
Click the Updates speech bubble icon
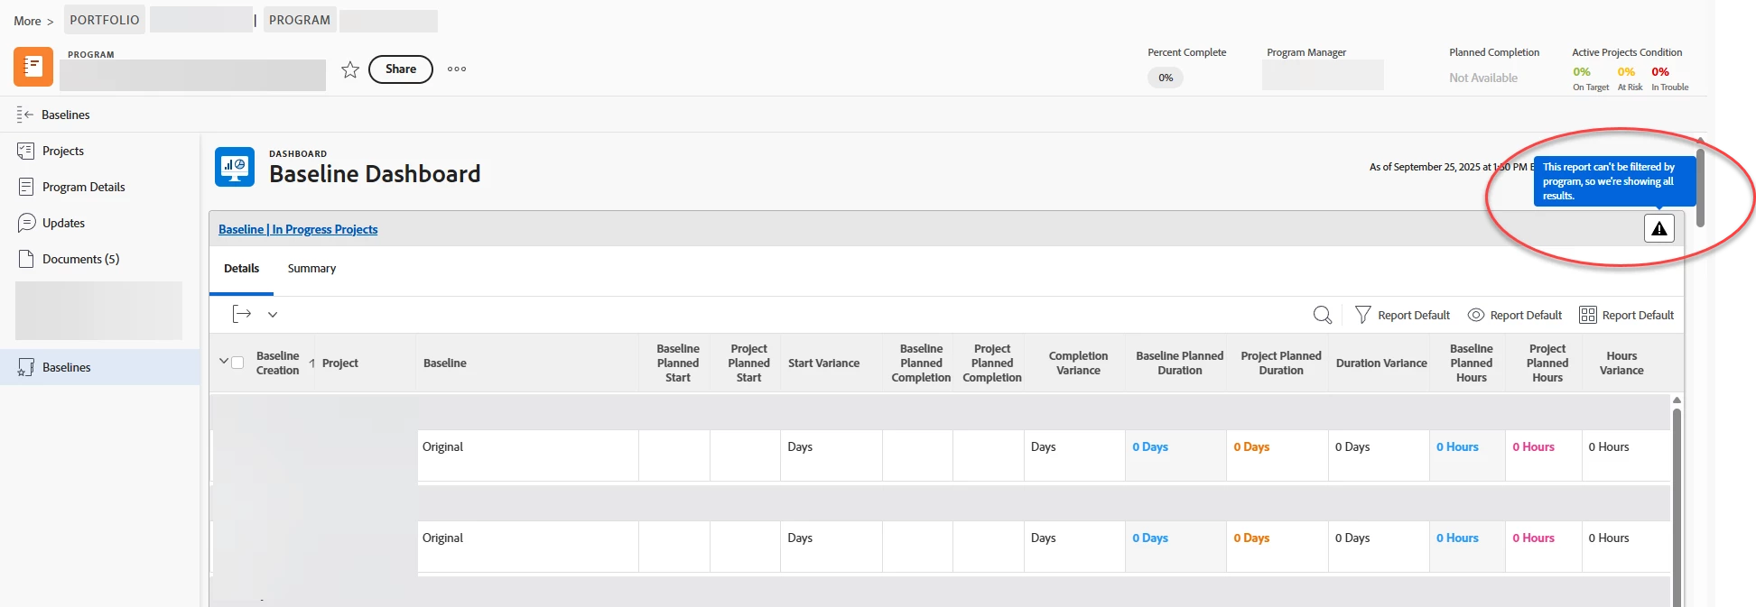tap(26, 223)
